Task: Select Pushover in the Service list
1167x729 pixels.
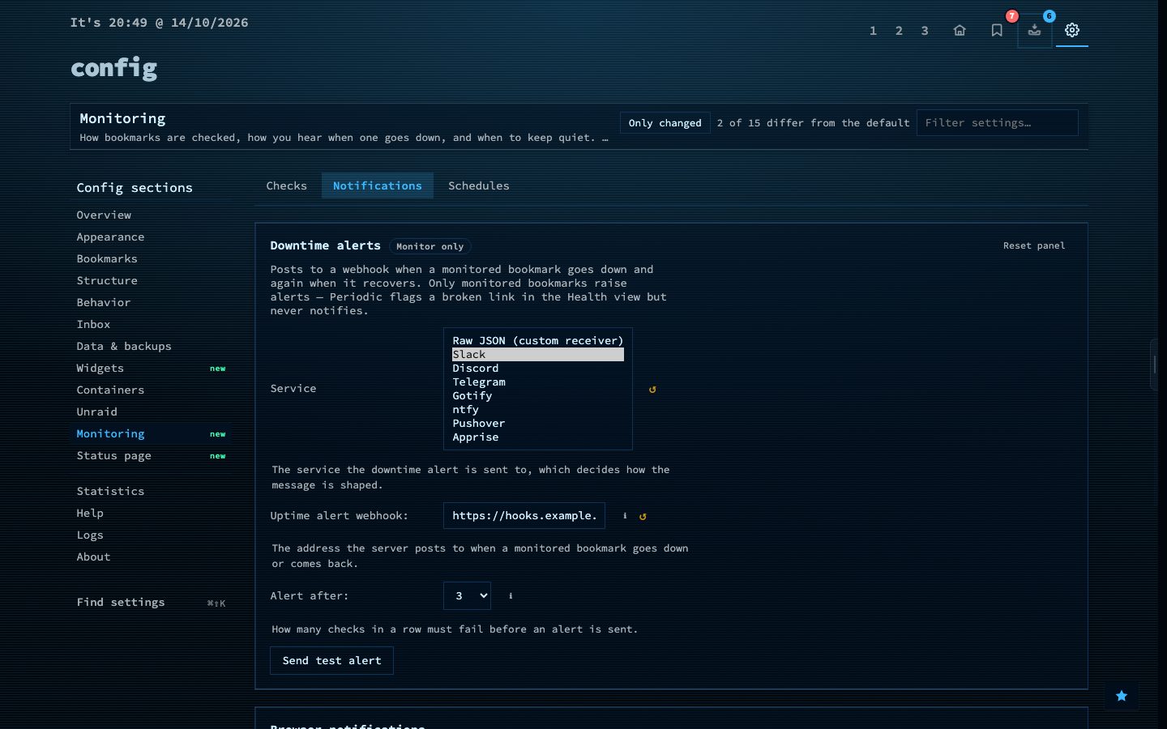Action: pyautogui.click(x=538, y=424)
